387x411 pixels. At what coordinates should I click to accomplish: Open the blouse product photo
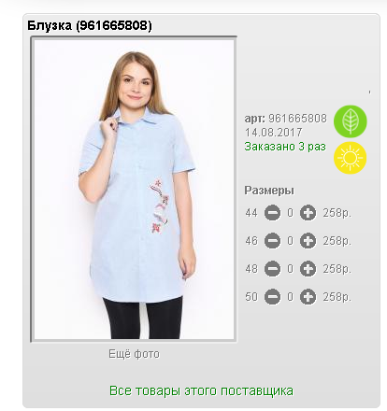coord(134,190)
